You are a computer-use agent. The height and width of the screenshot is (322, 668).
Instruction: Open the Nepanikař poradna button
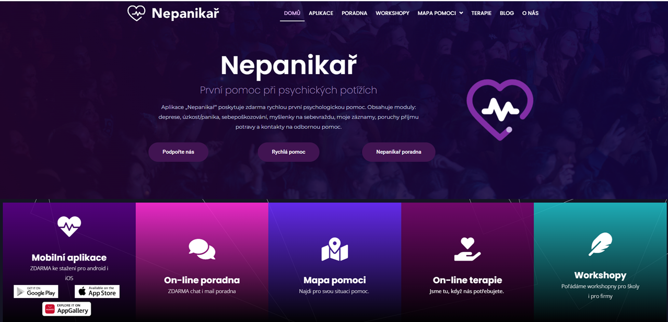point(399,152)
